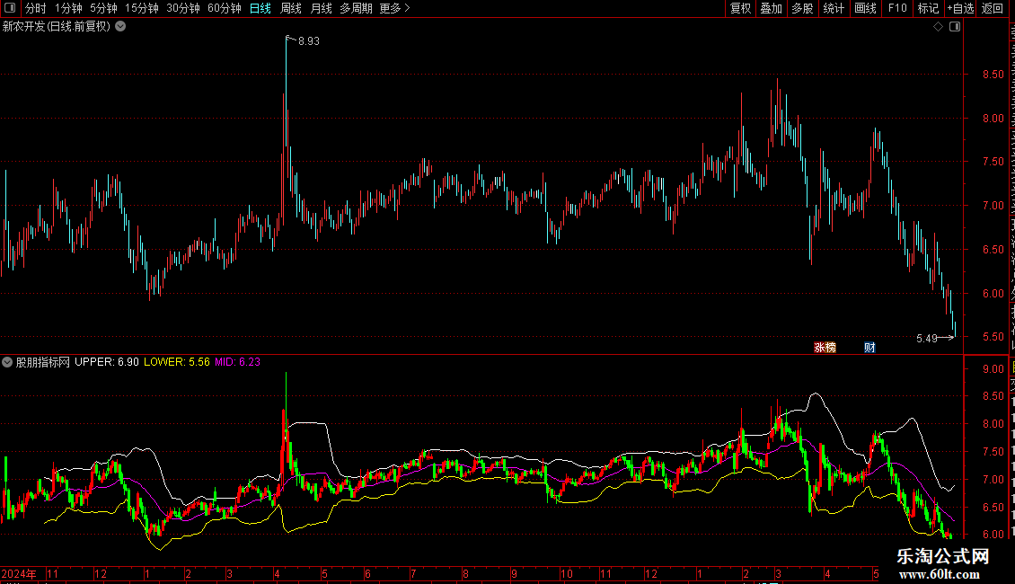
Task: Switch to 日线 daily chart
Action: [x=260, y=8]
